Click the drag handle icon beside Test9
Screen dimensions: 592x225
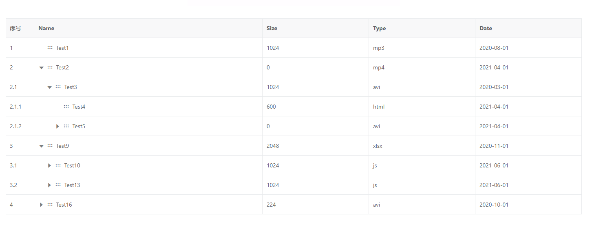50,146
